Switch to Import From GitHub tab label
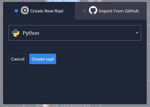 (x=119, y=11)
